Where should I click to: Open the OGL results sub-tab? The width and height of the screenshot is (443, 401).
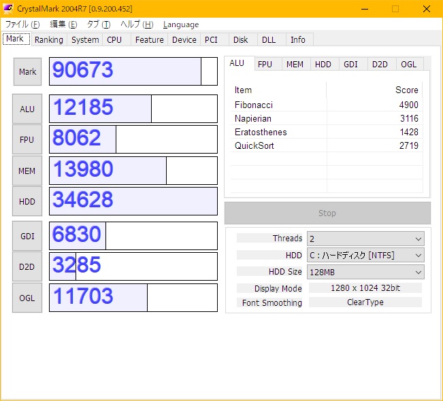(410, 65)
